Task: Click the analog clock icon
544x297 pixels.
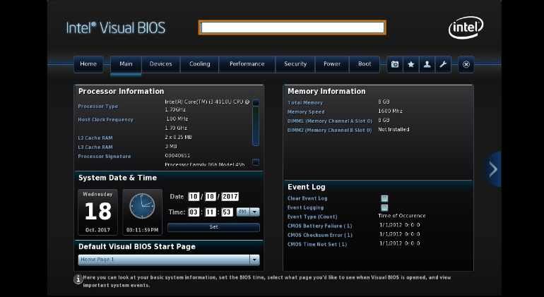Action: click(x=142, y=206)
